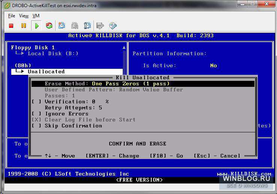This screenshot has width=277, height=194.
Task: Click the green Power On play icon
Action: point(36,26)
